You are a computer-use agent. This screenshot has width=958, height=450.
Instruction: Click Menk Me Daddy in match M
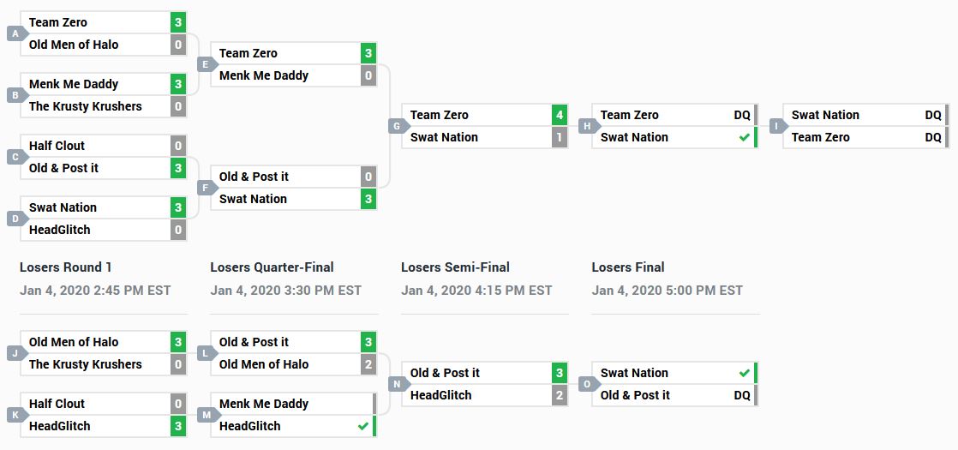pos(263,405)
